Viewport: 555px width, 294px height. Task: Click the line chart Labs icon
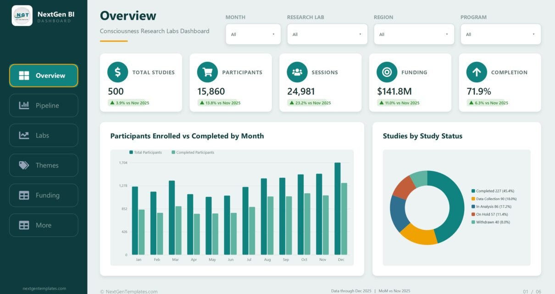24,136
